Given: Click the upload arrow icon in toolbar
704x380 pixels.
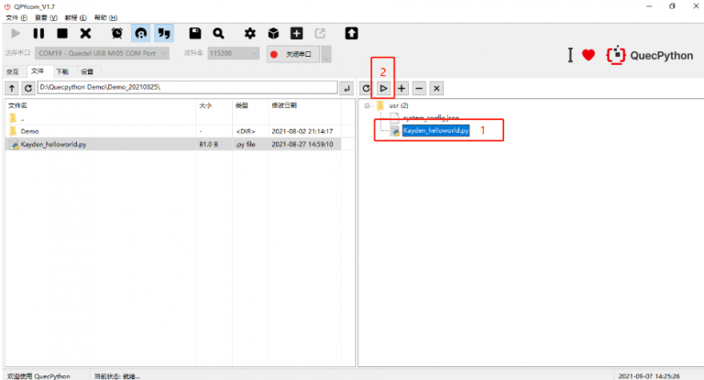Looking at the screenshot, I should [x=351, y=34].
